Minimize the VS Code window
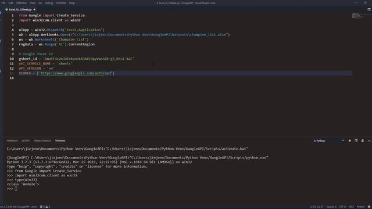The image size is (372, 209). (356, 3)
